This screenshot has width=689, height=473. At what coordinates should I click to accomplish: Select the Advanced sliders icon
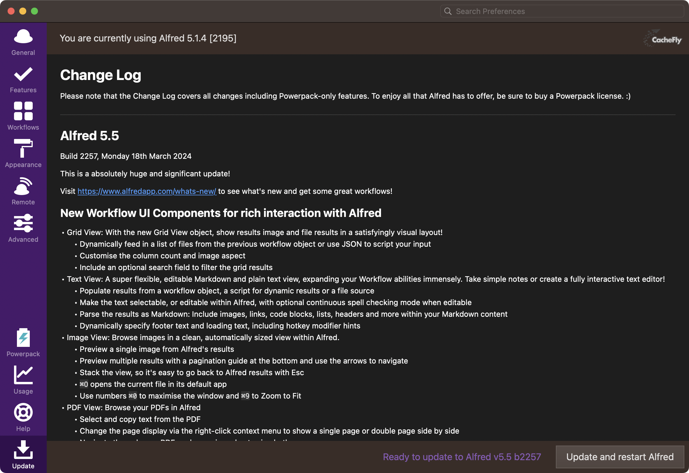coord(23,223)
